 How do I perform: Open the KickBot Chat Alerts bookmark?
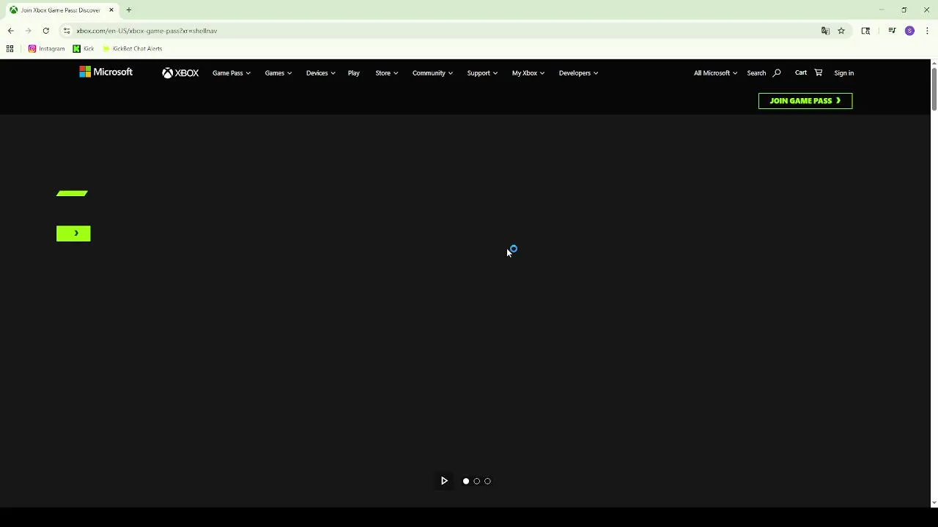click(132, 48)
